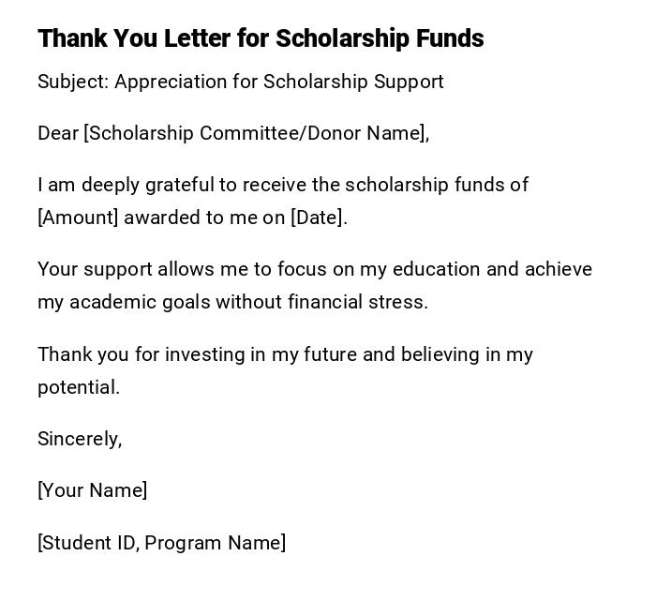Click the word 'Subject:' label
Screen dimensions: 656x601
pos(73,82)
